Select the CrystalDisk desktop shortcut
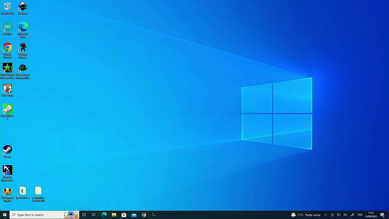The width and height of the screenshot is (389, 219). [7, 112]
